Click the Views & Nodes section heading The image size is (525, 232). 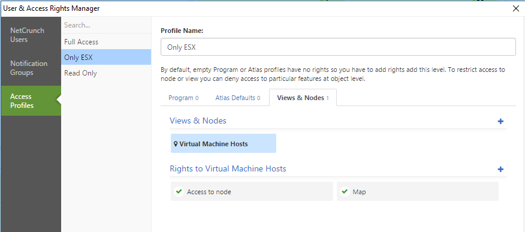click(x=198, y=121)
